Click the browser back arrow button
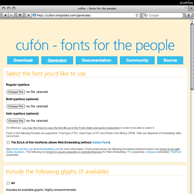Screen dimensions: 194x194 [x=5, y=15]
